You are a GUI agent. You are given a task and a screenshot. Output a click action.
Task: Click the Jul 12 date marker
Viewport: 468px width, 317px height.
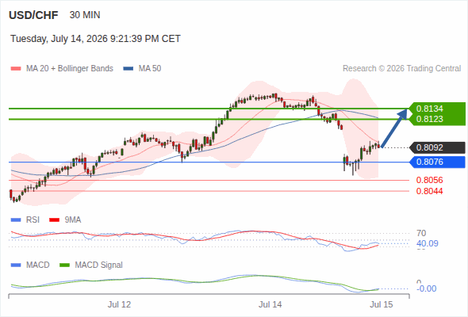click(x=120, y=304)
